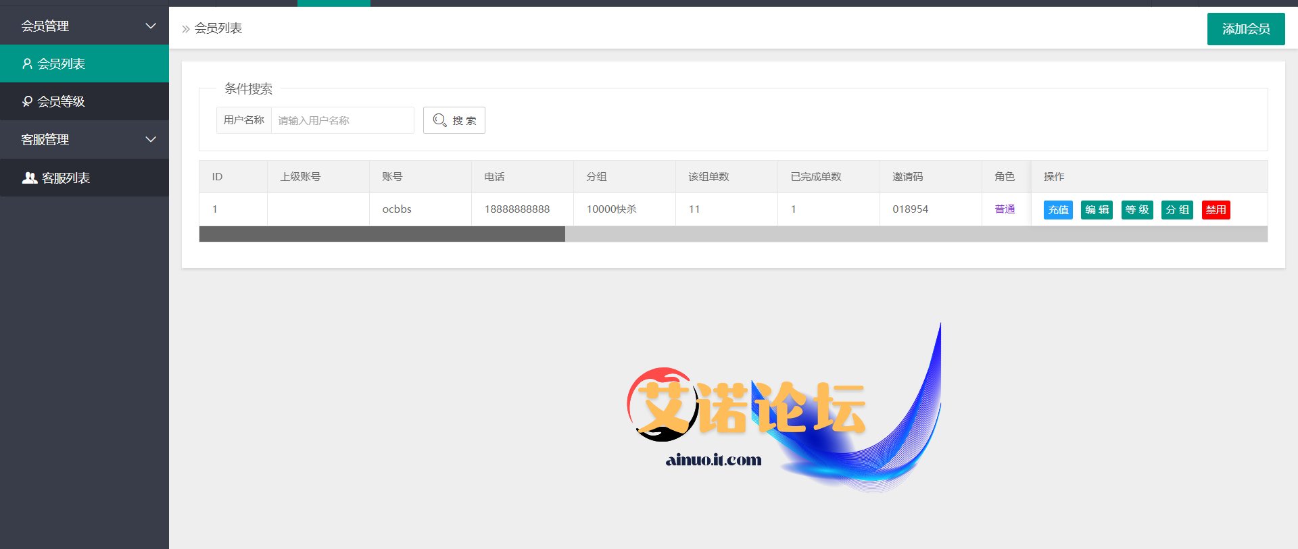The height and width of the screenshot is (549, 1298).
Task: Click the person icon beside 会员列表
Action: click(27, 63)
